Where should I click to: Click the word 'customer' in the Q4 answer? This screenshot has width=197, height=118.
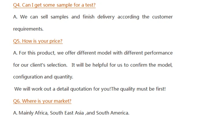[x=162, y=17]
